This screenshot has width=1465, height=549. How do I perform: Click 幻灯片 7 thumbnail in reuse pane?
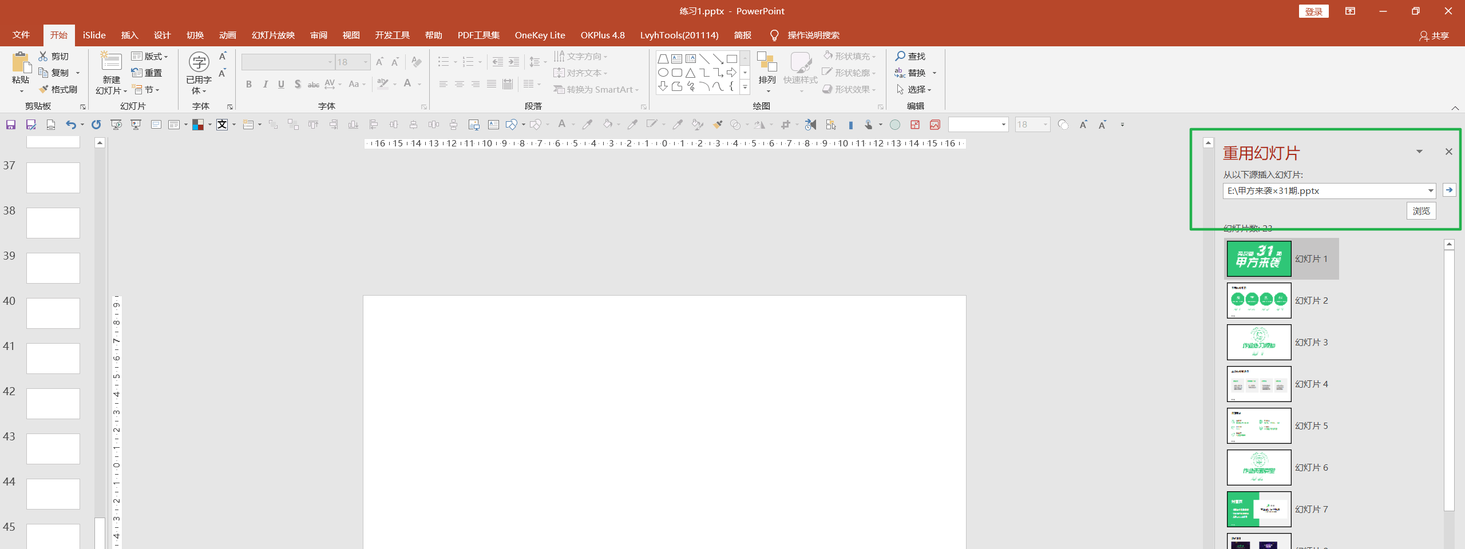[x=1259, y=509]
